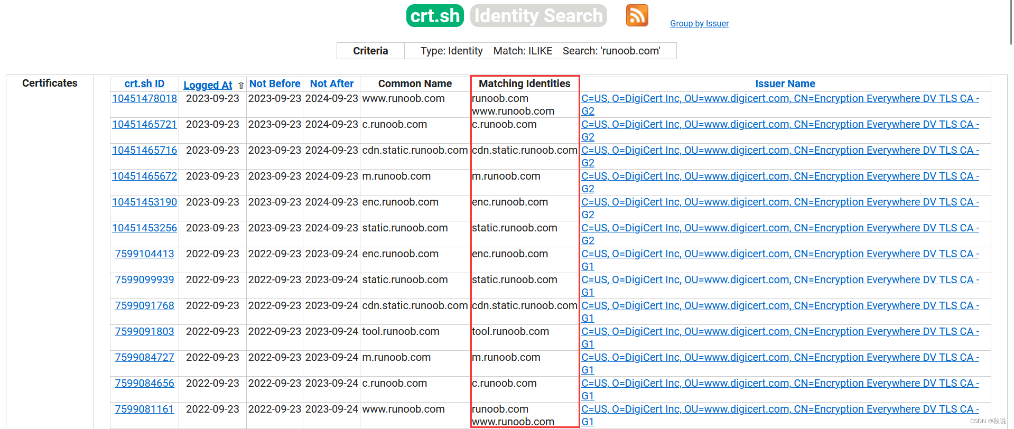Click common name www.runoob.com in row 10451478018
The width and height of the screenshot is (1014, 429).
(403, 98)
